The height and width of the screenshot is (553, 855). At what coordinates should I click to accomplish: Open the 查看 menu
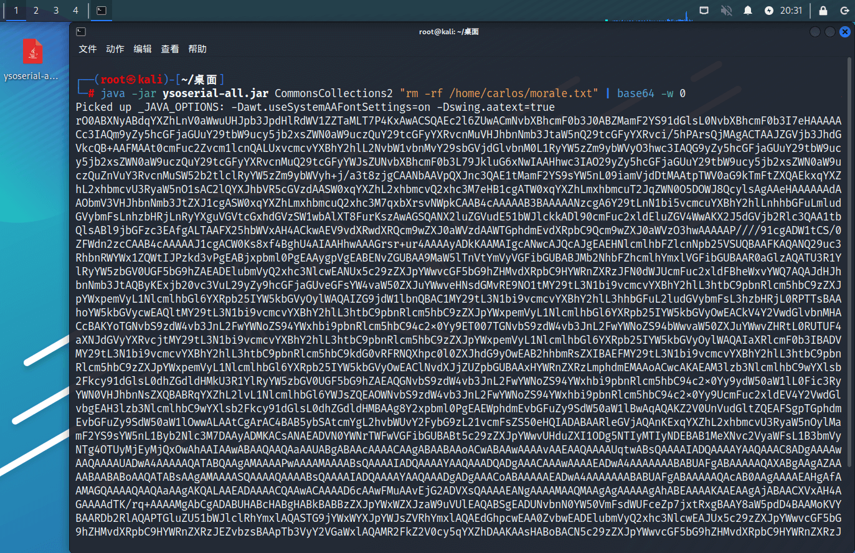coord(170,49)
